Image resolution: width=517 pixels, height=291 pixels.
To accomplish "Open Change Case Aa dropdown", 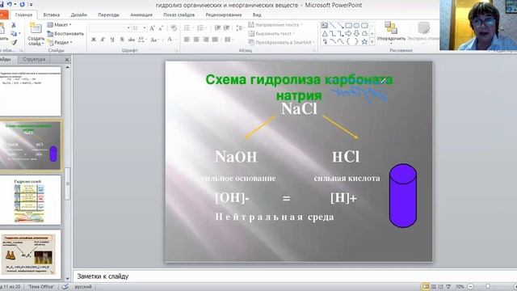I will point(154,40).
